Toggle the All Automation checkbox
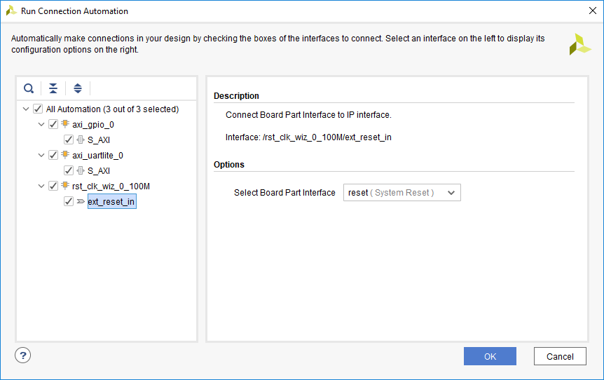604x380 pixels. (x=38, y=109)
